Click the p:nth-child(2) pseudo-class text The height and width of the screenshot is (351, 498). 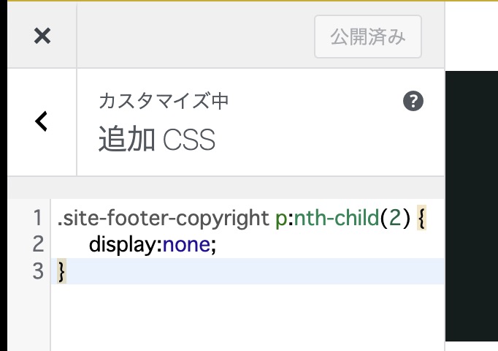click(343, 219)
